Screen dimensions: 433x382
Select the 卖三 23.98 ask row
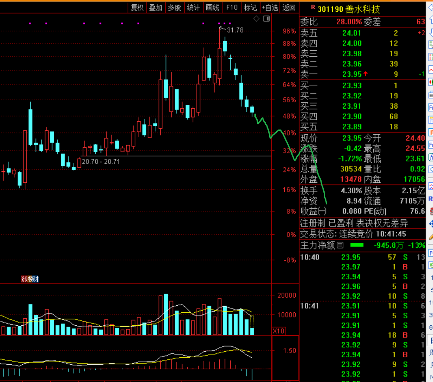(362, 54)
